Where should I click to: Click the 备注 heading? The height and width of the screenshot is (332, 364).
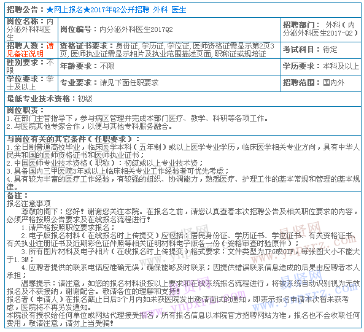point(17,195)
